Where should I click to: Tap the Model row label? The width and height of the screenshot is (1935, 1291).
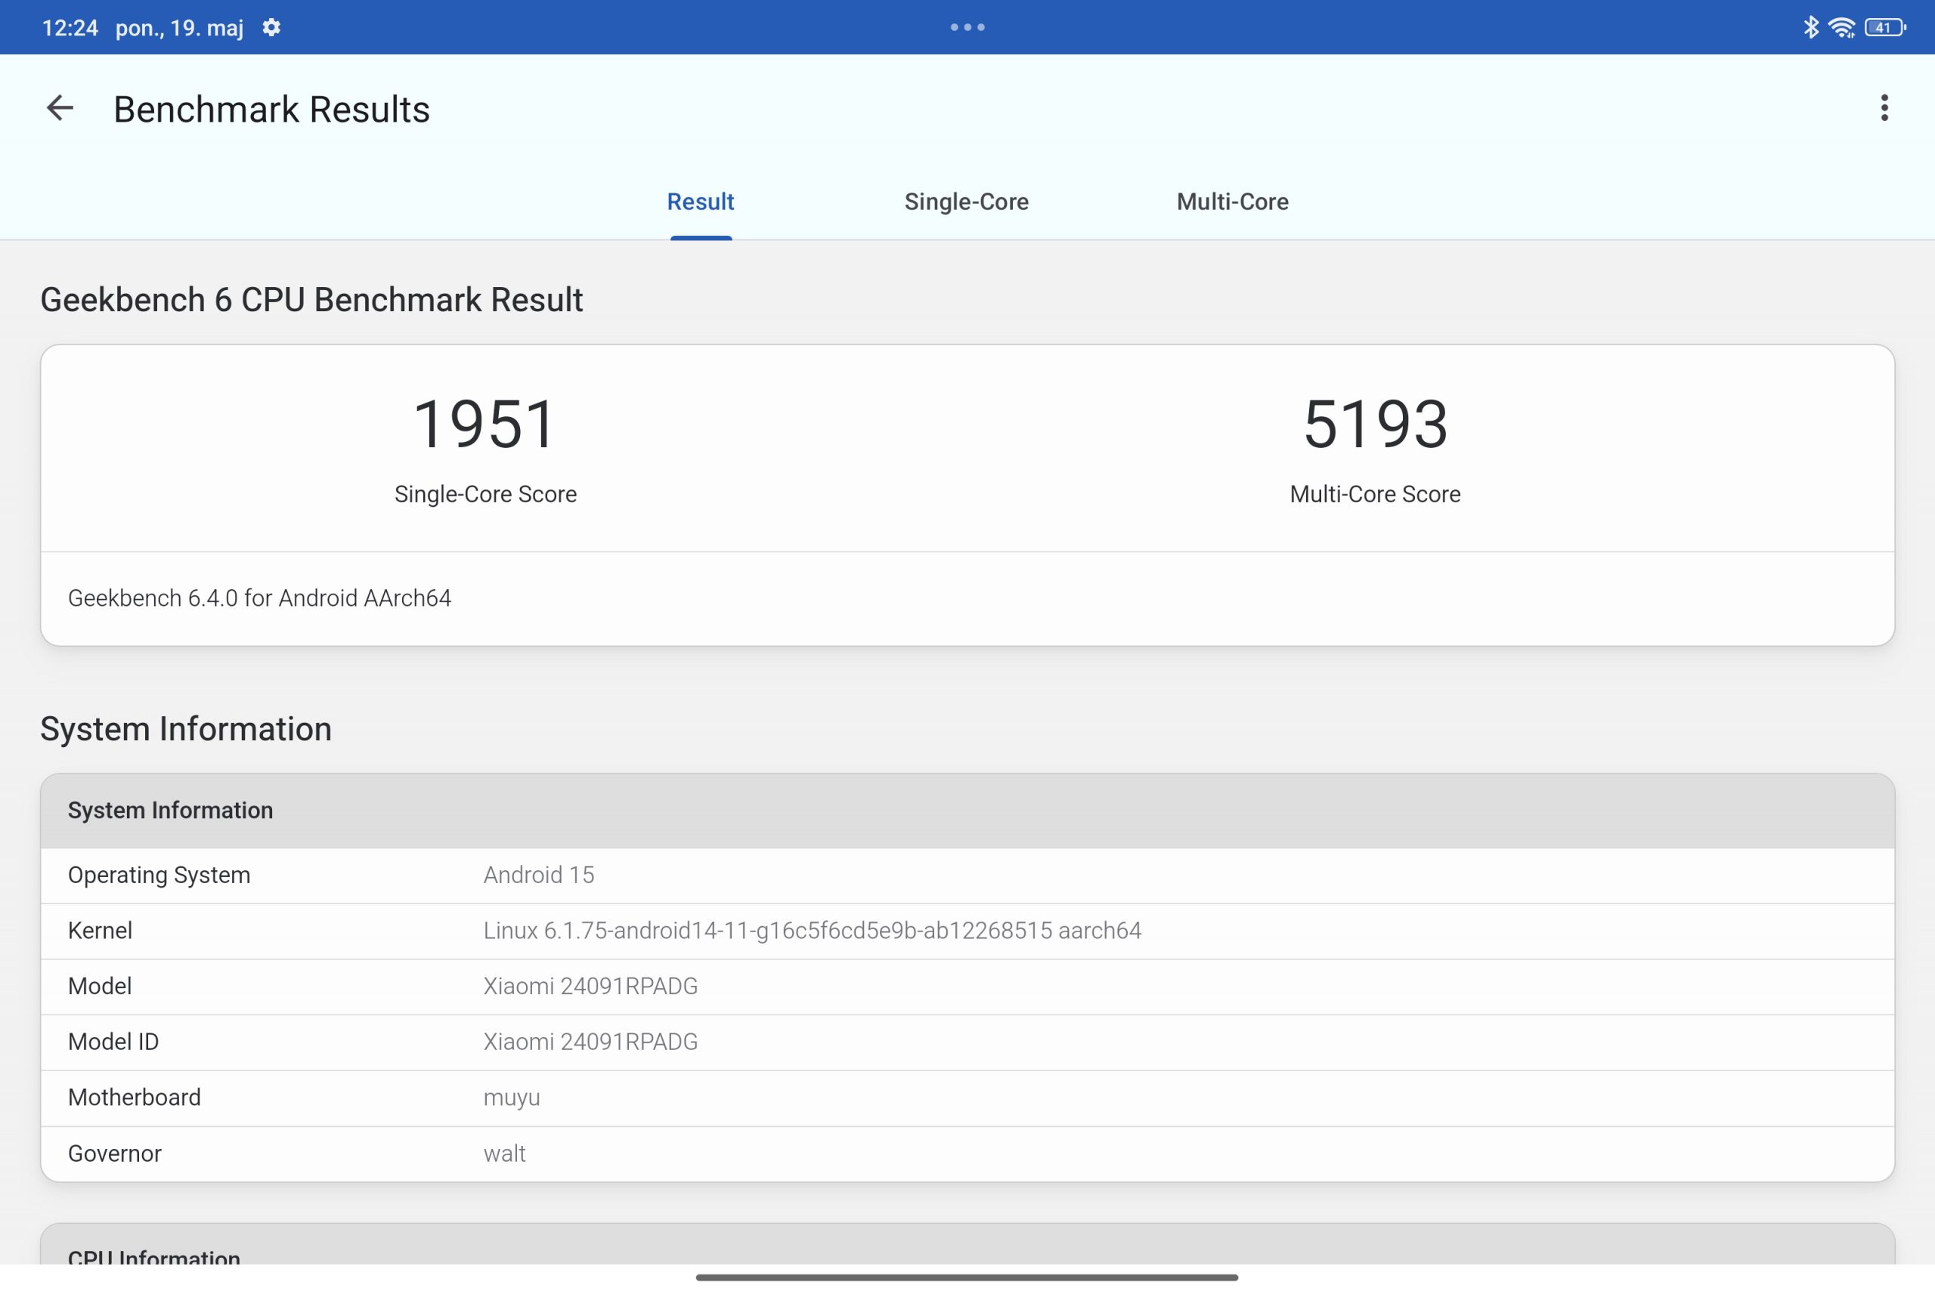[x=100, y=987]
